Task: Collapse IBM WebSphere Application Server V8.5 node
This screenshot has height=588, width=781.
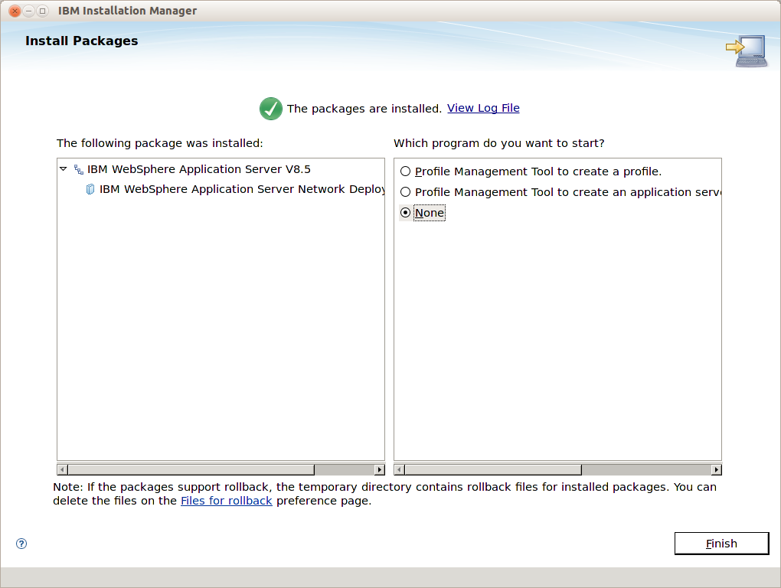Action: tap(64, 169)
